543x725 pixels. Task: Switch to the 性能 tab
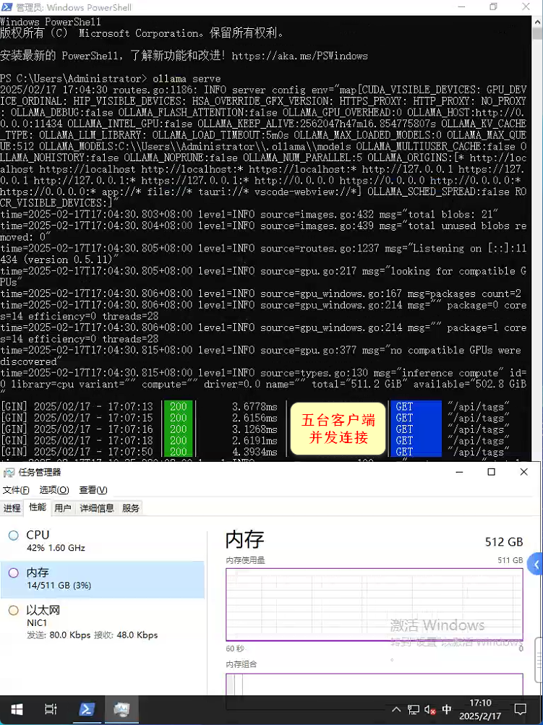pos(38,507)
